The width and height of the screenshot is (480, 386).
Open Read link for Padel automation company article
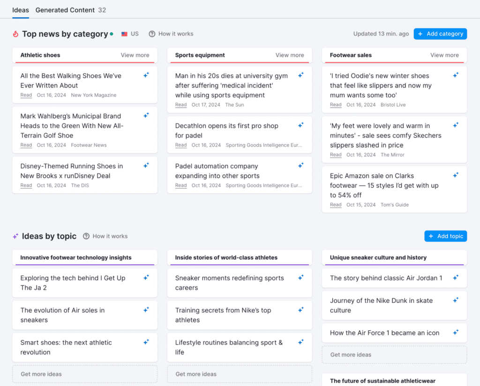[181, 185]
